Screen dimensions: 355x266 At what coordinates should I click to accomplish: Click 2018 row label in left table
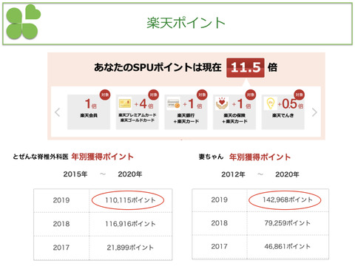click(x=61, y=224)
